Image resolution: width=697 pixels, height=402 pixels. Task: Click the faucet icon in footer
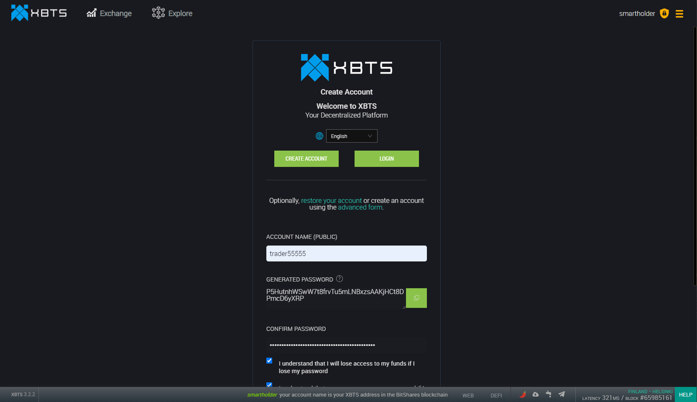[549, 394]
